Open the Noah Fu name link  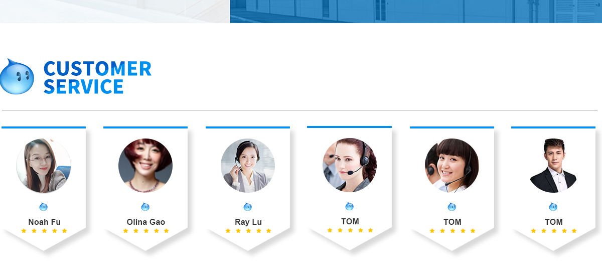[x=45, y=222]
